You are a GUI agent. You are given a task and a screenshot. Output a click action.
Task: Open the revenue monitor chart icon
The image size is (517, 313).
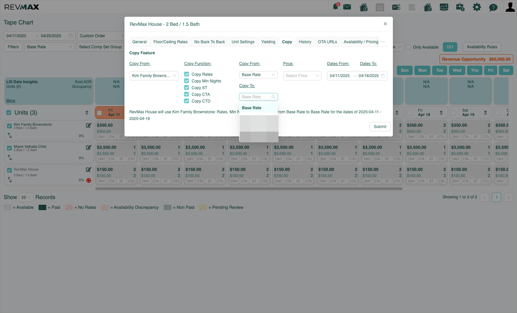[444, 7]
